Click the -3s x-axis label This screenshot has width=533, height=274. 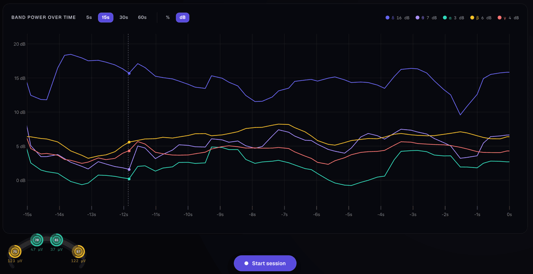coord(413,214)
